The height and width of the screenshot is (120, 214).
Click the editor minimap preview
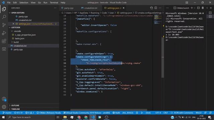157,19
